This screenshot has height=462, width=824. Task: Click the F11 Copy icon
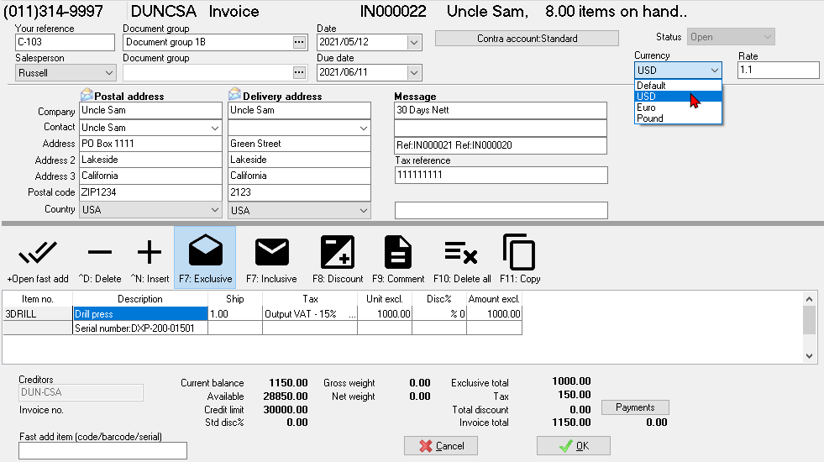[520, 253]
